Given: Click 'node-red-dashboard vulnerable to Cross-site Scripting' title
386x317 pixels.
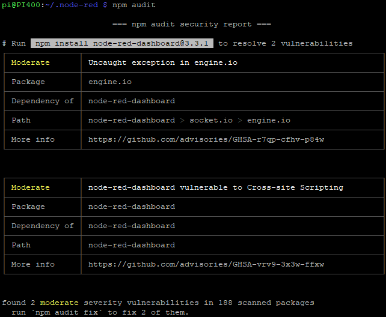Looking at the screenshot, I should coord(216,187).
